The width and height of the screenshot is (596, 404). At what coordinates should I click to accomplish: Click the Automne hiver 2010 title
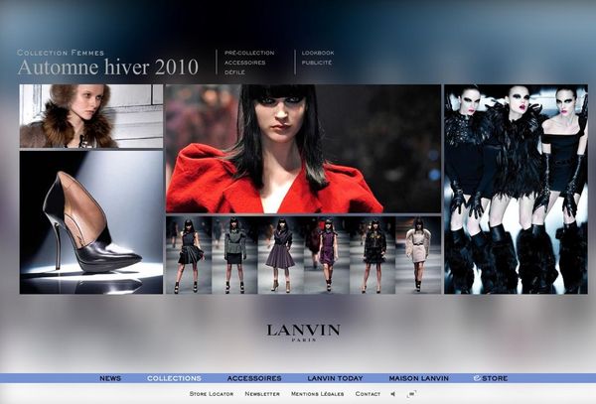tap(108, 67)
